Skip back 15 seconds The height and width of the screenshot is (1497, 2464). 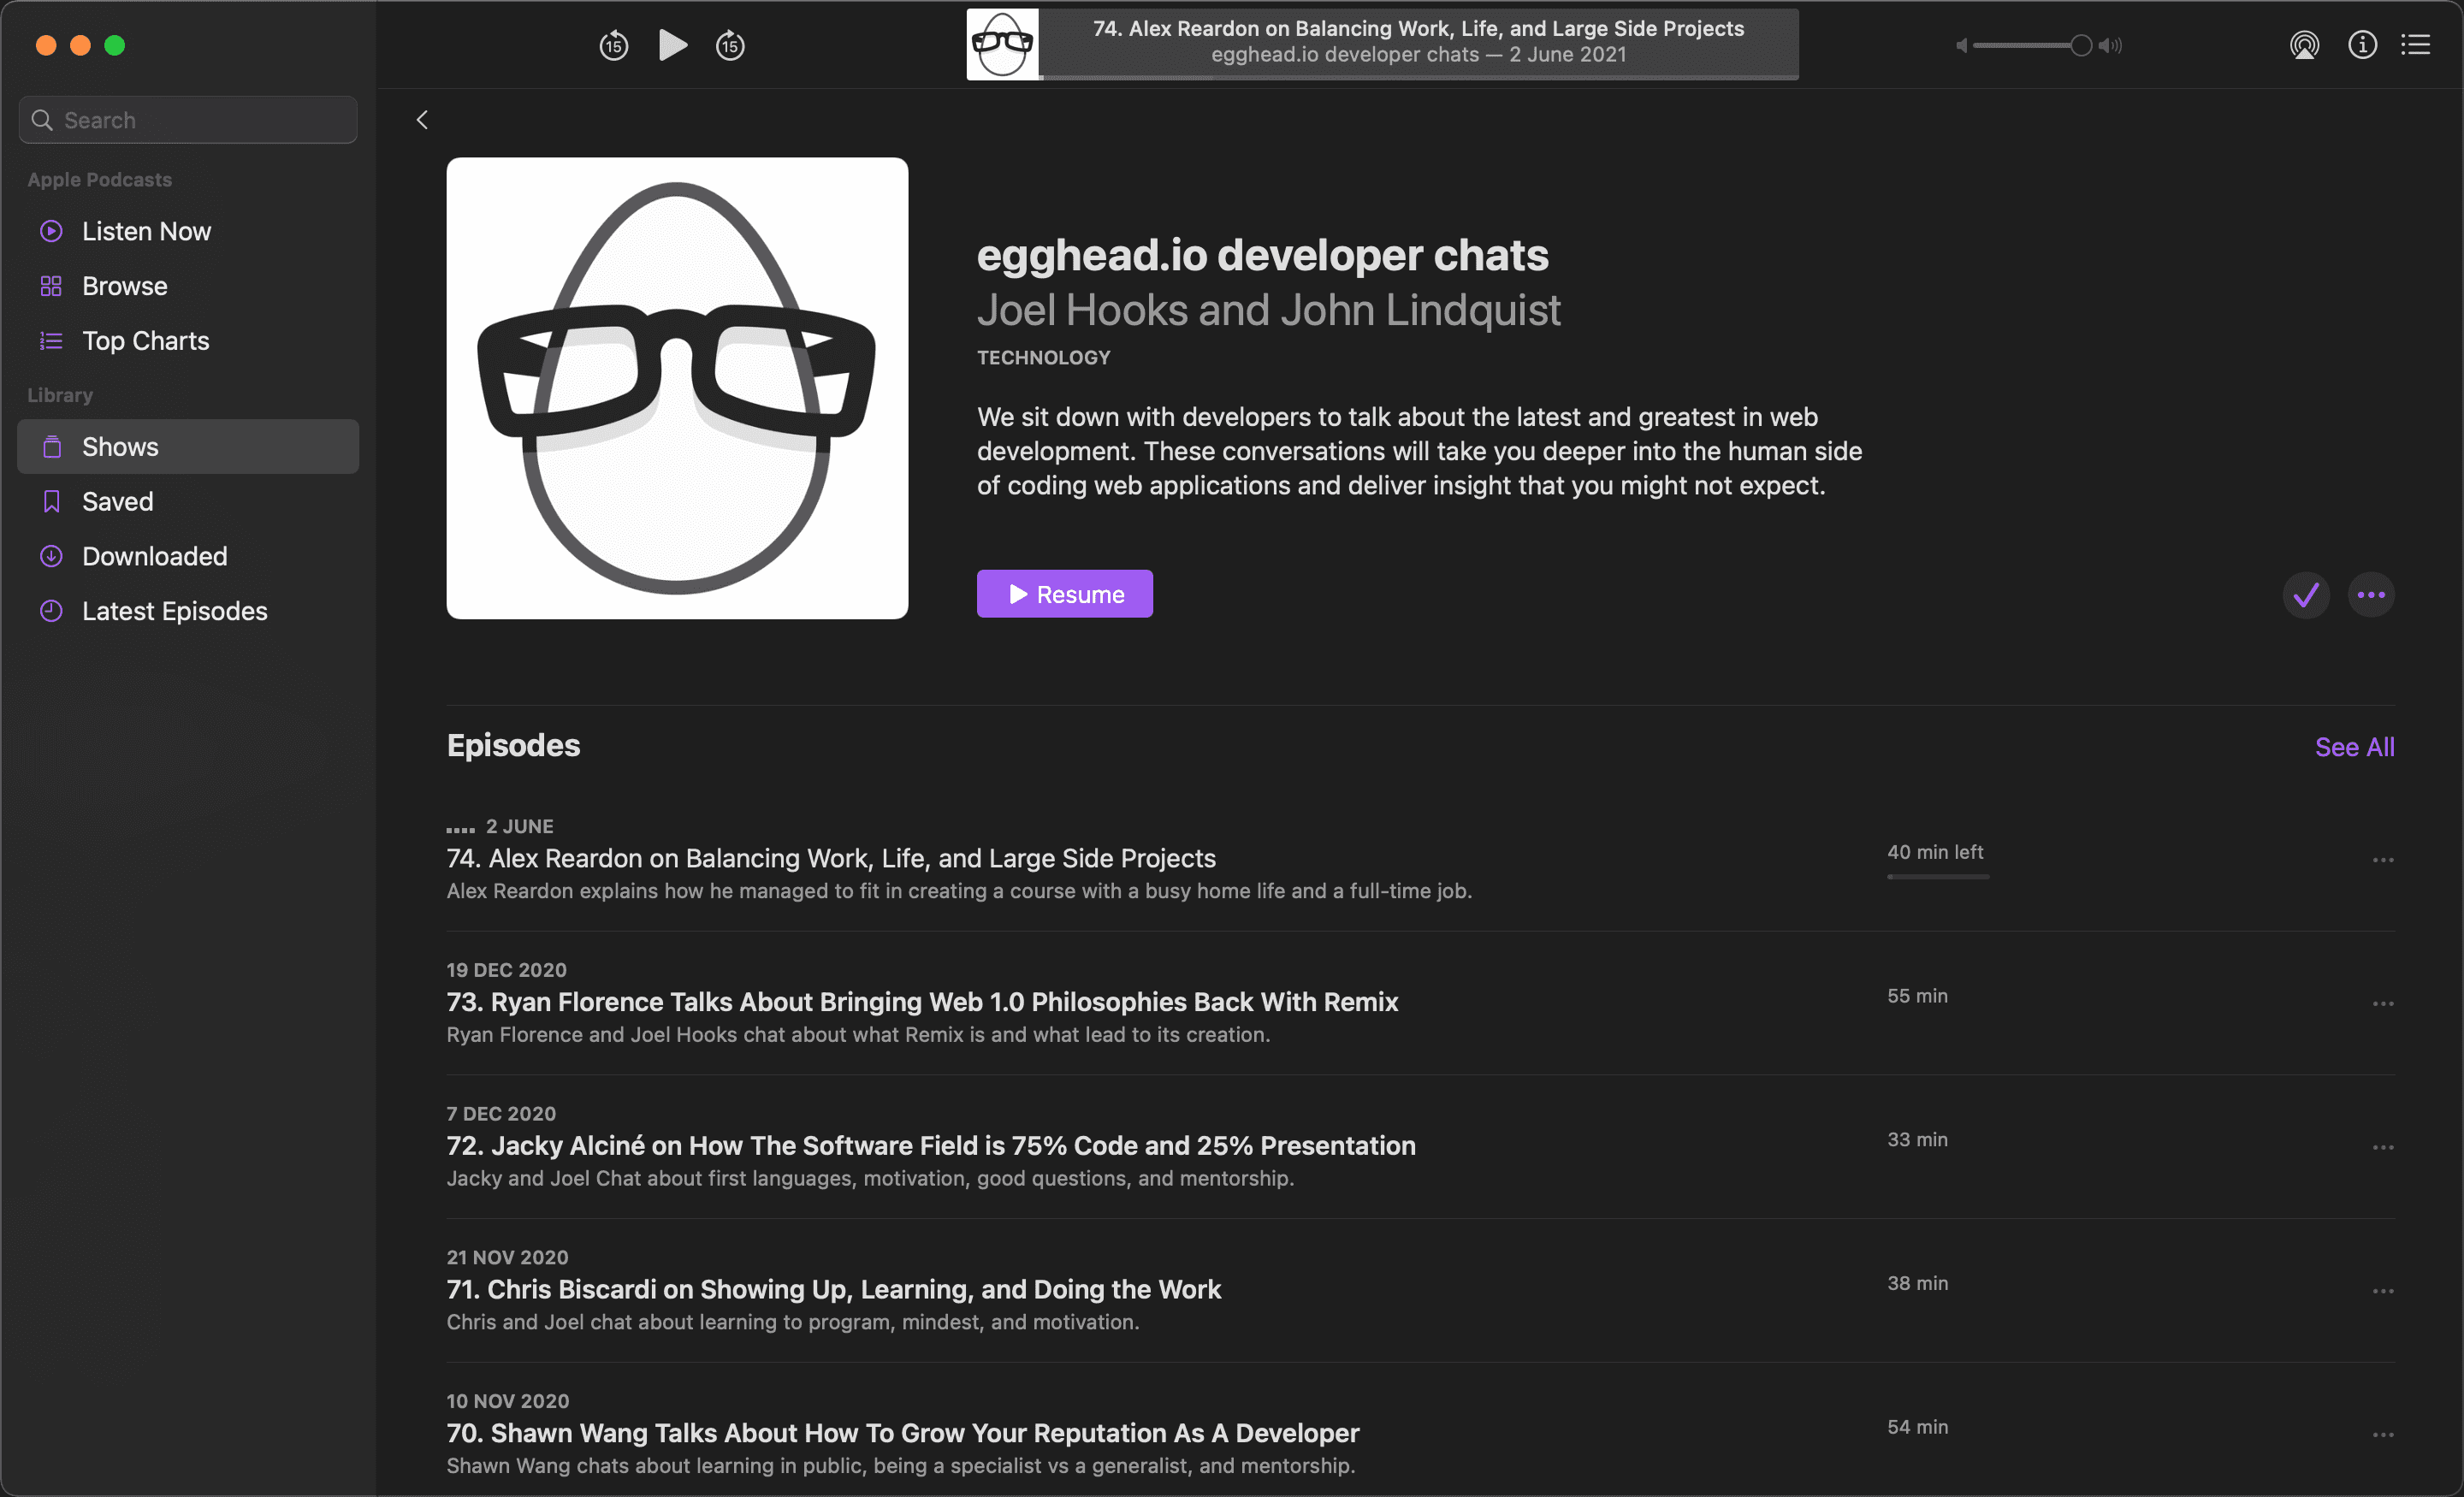[613, 45]
